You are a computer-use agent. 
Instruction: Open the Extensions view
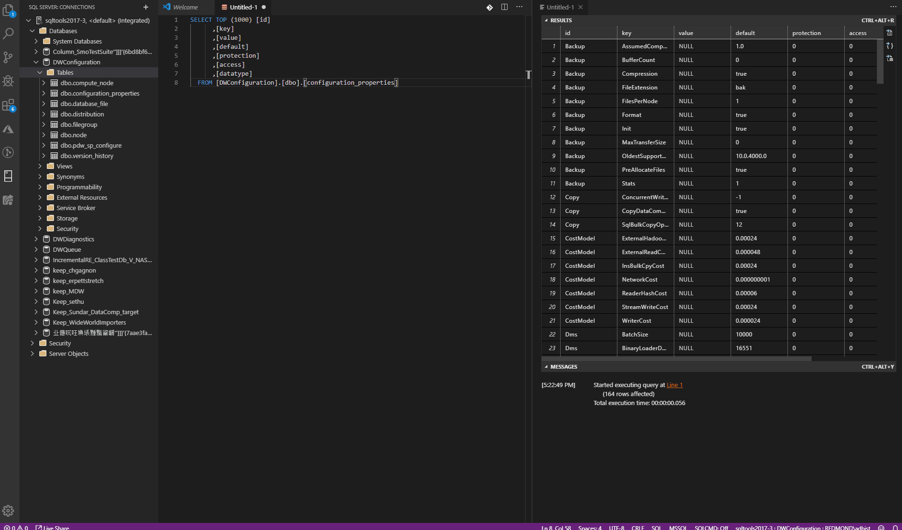coord(9,105)
